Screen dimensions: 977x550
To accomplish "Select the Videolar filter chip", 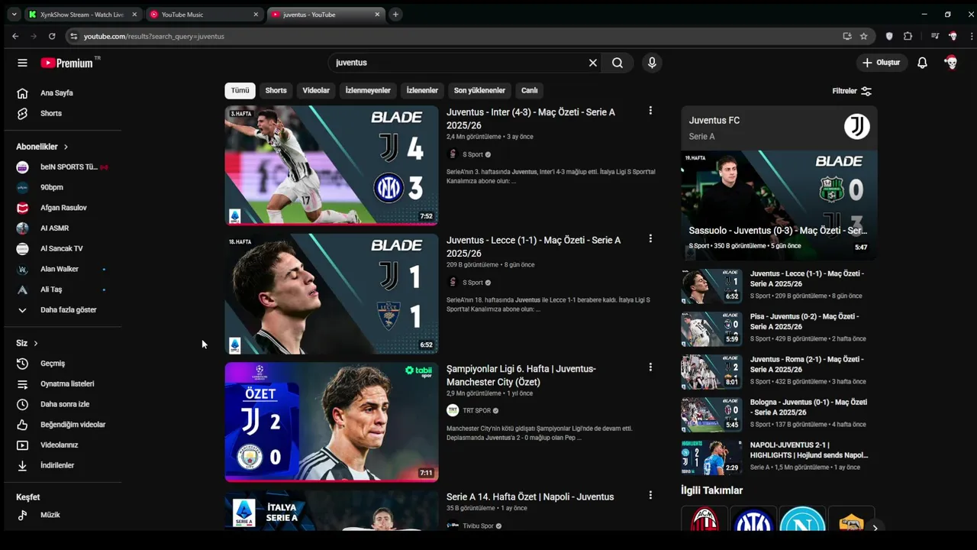I will point(316,90).
